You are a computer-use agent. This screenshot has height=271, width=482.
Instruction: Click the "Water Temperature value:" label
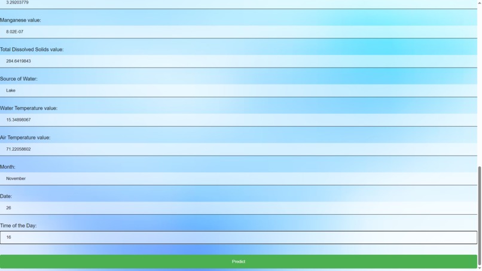tap(29, 108)
